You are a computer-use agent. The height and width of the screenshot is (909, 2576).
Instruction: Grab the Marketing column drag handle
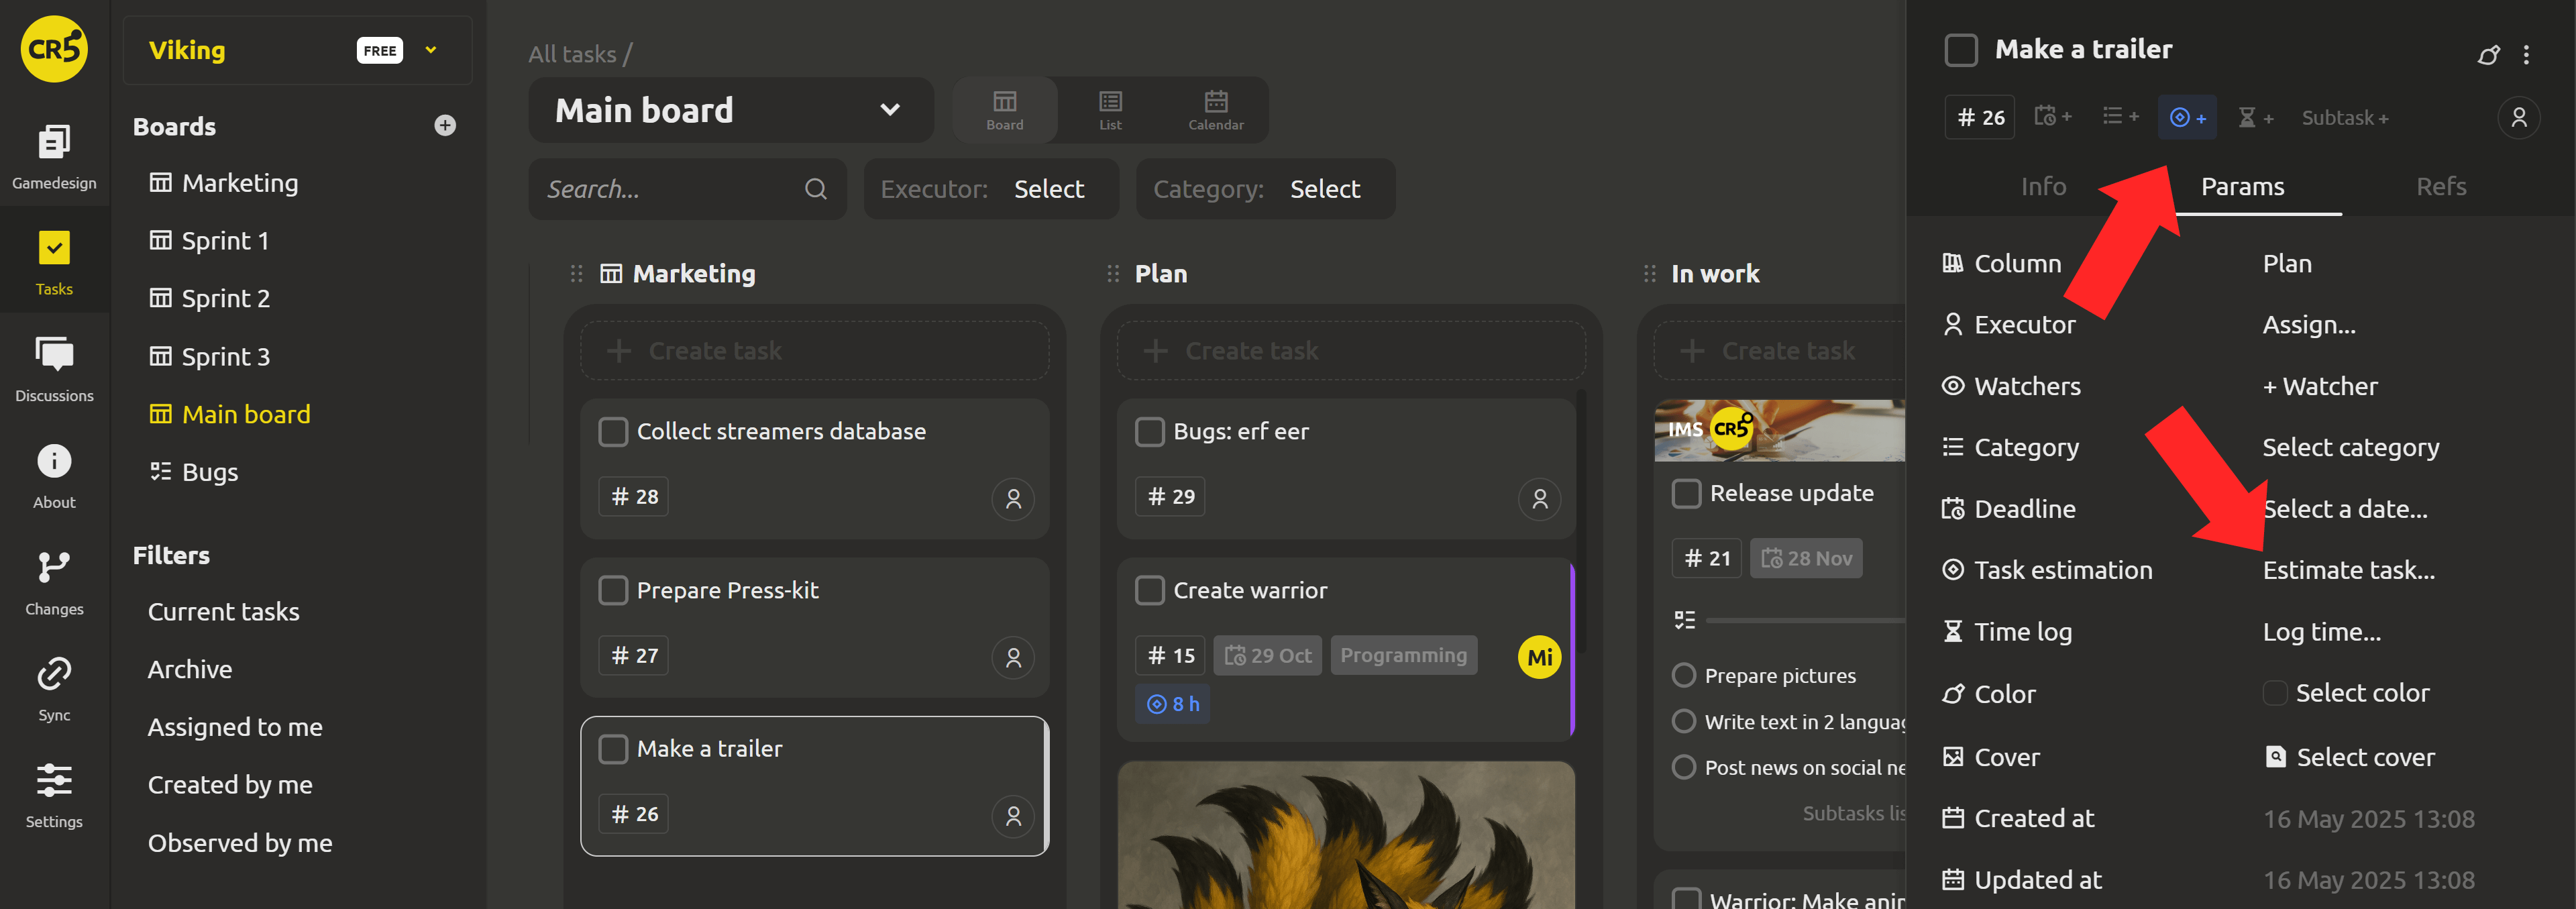click(x=577, y=274)
